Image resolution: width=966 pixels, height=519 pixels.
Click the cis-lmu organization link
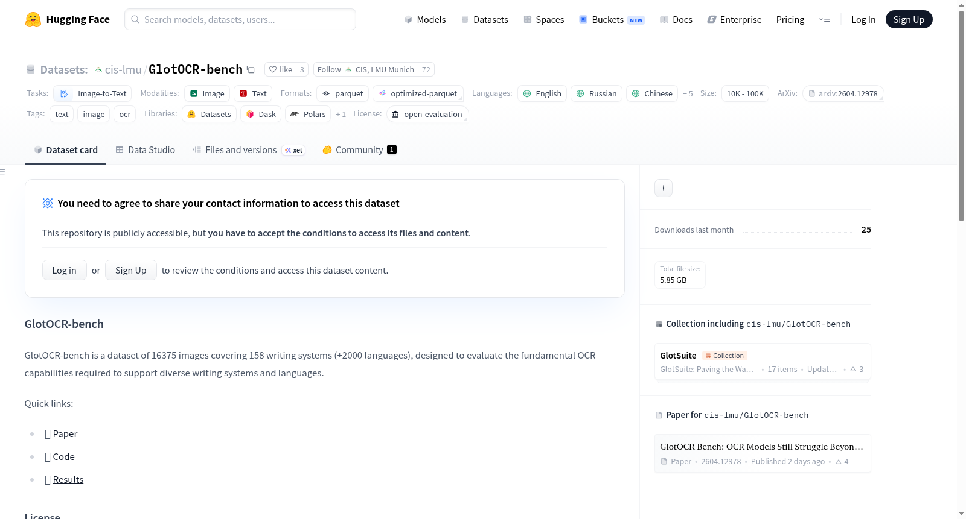(x=123, y=69)
